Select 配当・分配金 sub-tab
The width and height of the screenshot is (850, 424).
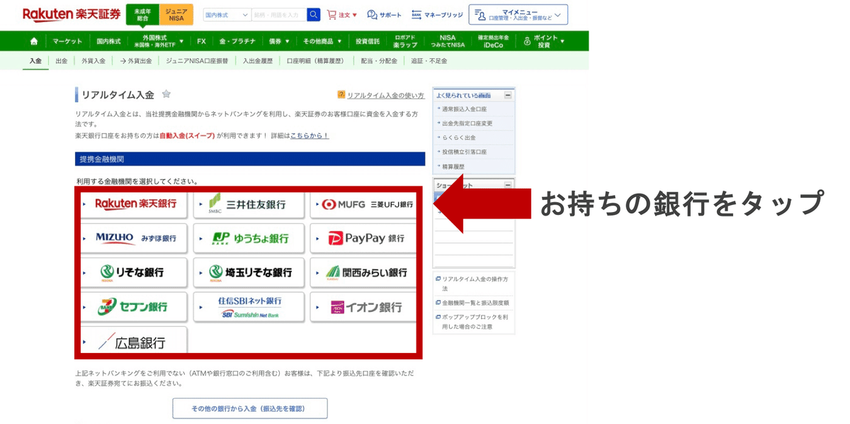click(x=379, y=61)
